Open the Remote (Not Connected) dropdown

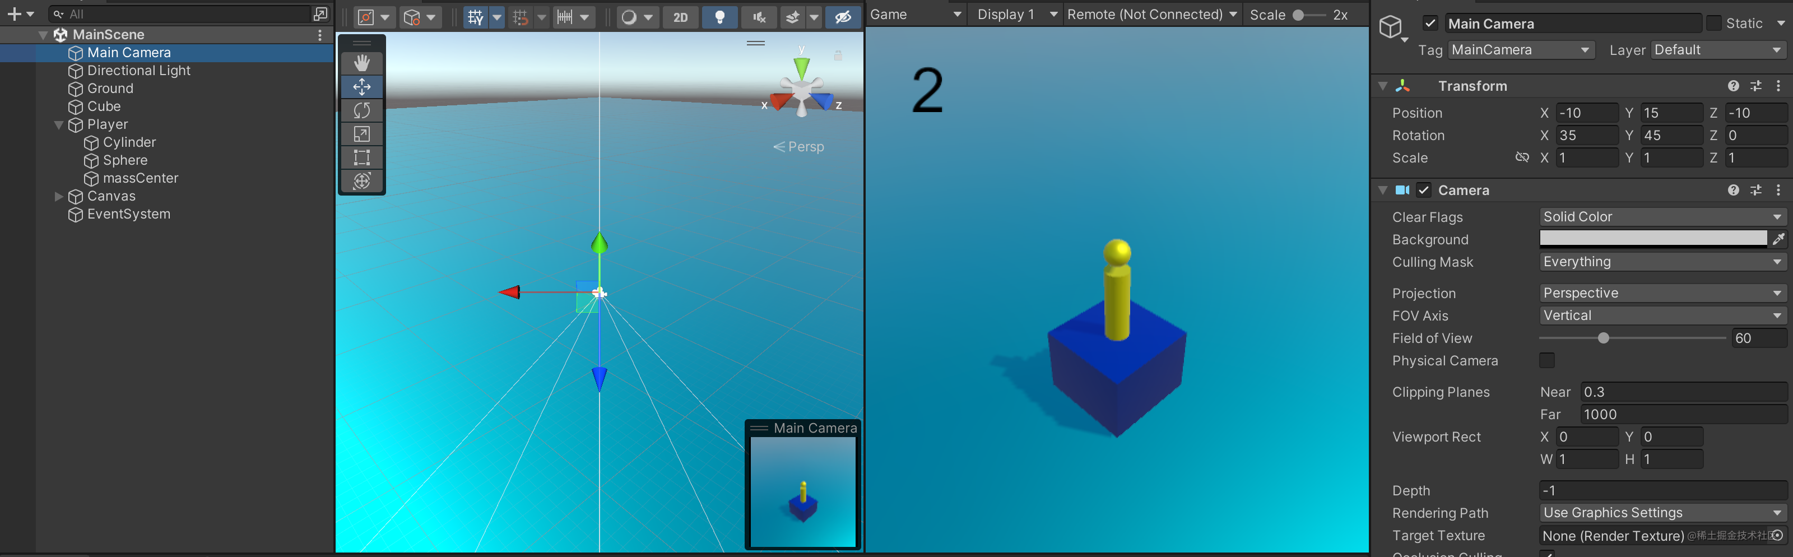coord(1151,14)
